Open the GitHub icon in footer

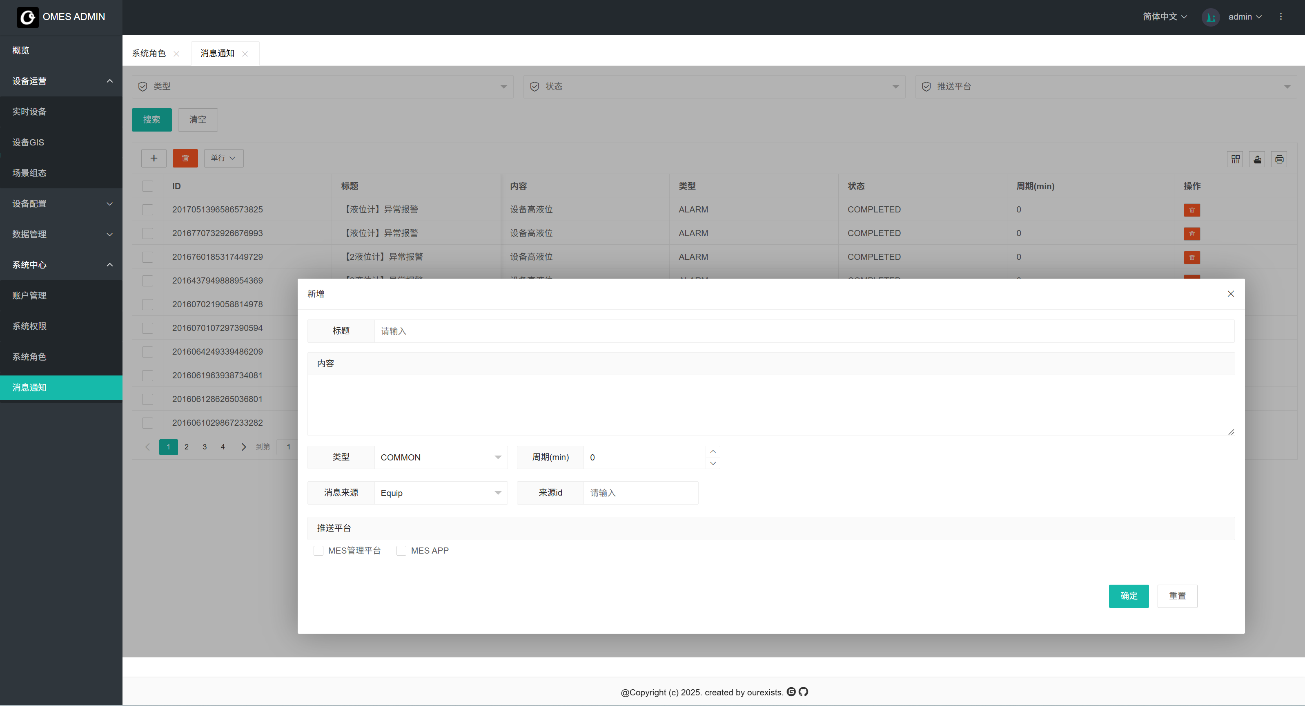click(804, 691)
